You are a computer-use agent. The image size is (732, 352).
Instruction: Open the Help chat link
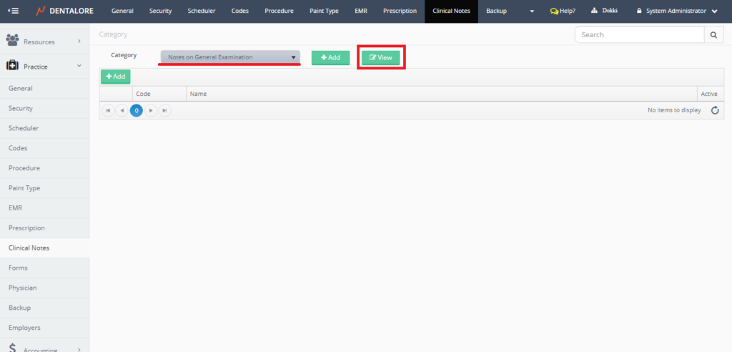[563, 11]
